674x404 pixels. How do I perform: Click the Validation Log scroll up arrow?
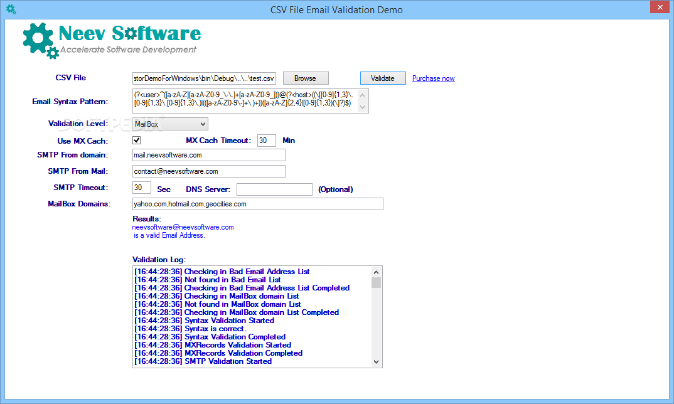point(376,272)
